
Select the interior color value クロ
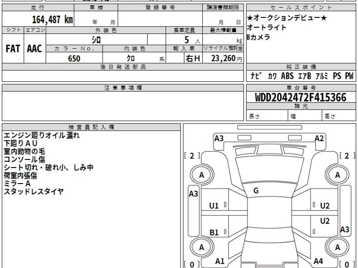(x=131, y=58)
